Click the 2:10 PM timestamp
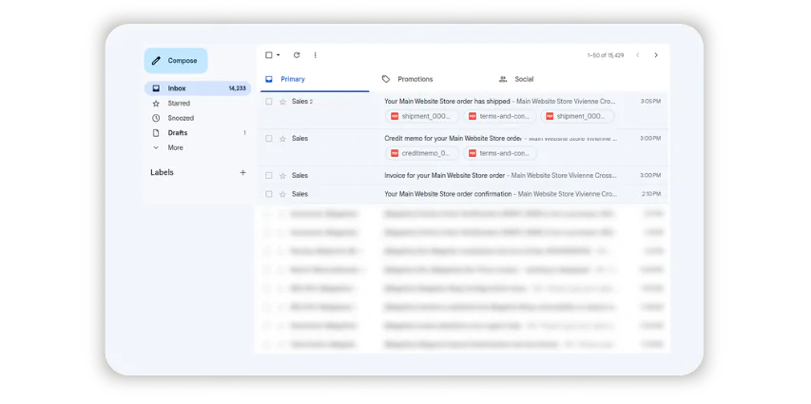 click(650, 194)
